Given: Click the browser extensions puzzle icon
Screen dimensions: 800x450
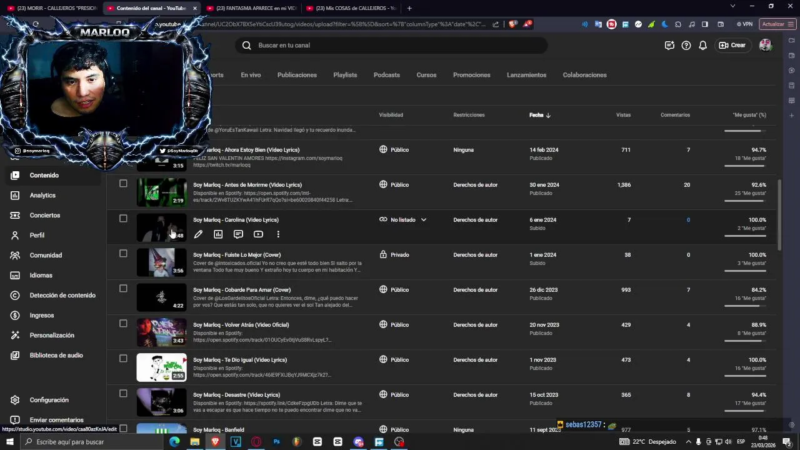Looking at the screenshot, I should point(677,24).
